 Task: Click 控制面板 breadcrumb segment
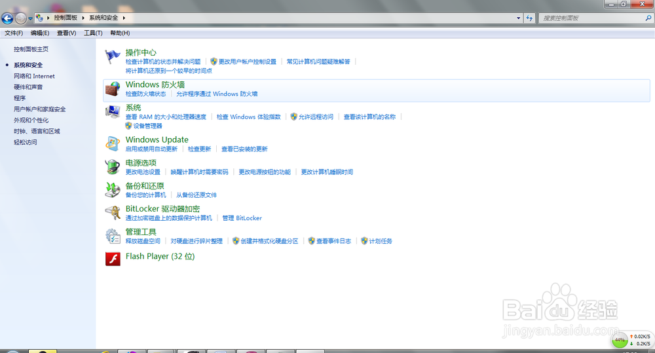click(65, 18)
